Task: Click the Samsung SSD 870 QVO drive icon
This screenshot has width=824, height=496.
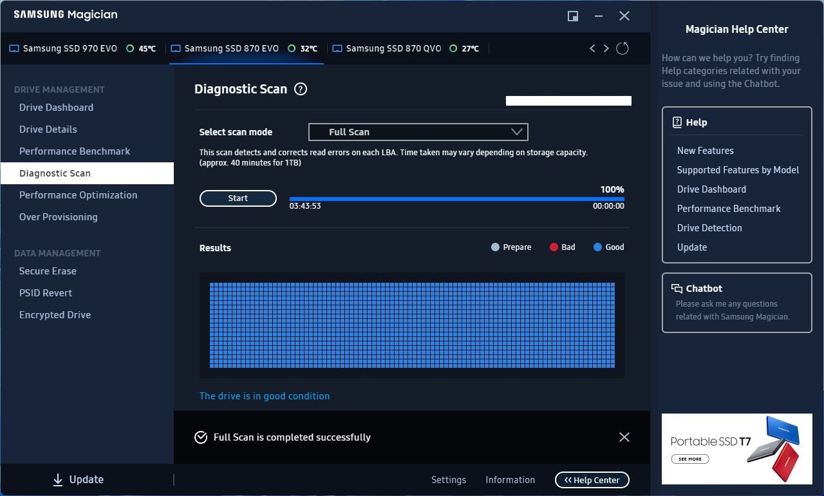Action: 337,48
